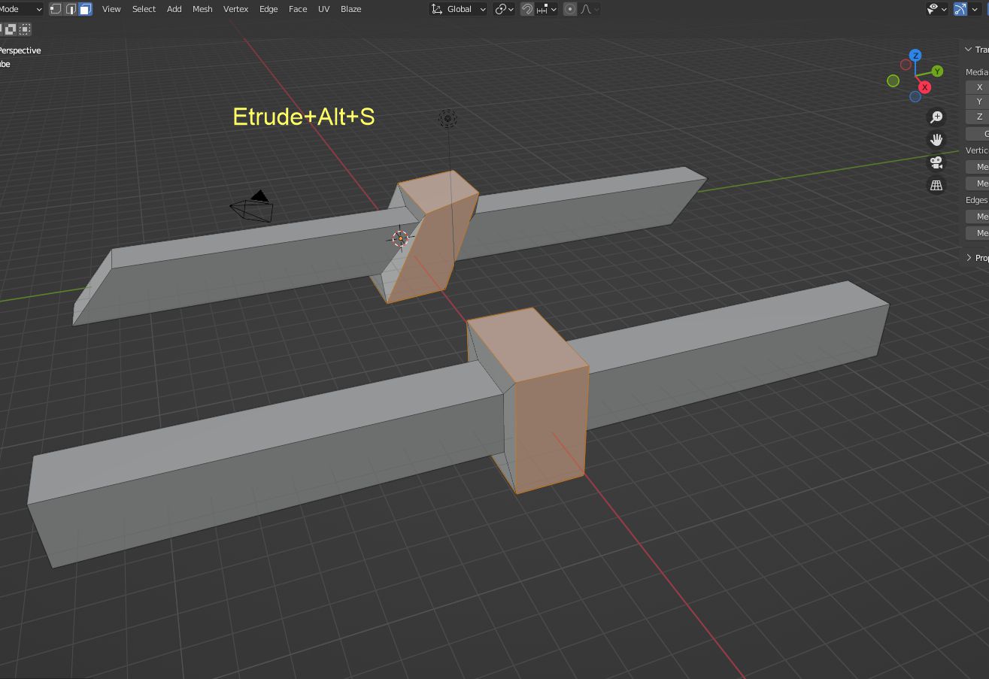Open the View menu
The width and height of the screenshot is (989, 679).
click(x=111, y=9)
